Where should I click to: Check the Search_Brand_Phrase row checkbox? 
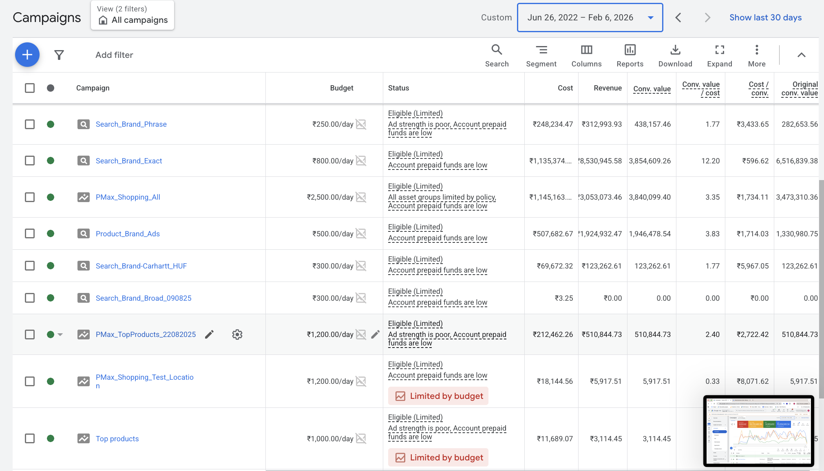[x=30, y=124]
